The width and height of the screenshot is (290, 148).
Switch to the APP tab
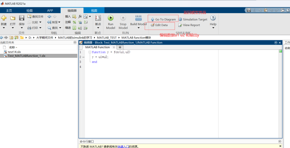[50, 10]
